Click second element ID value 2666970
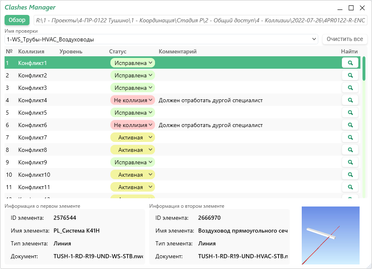372x269 pixels. coord(210,218)
